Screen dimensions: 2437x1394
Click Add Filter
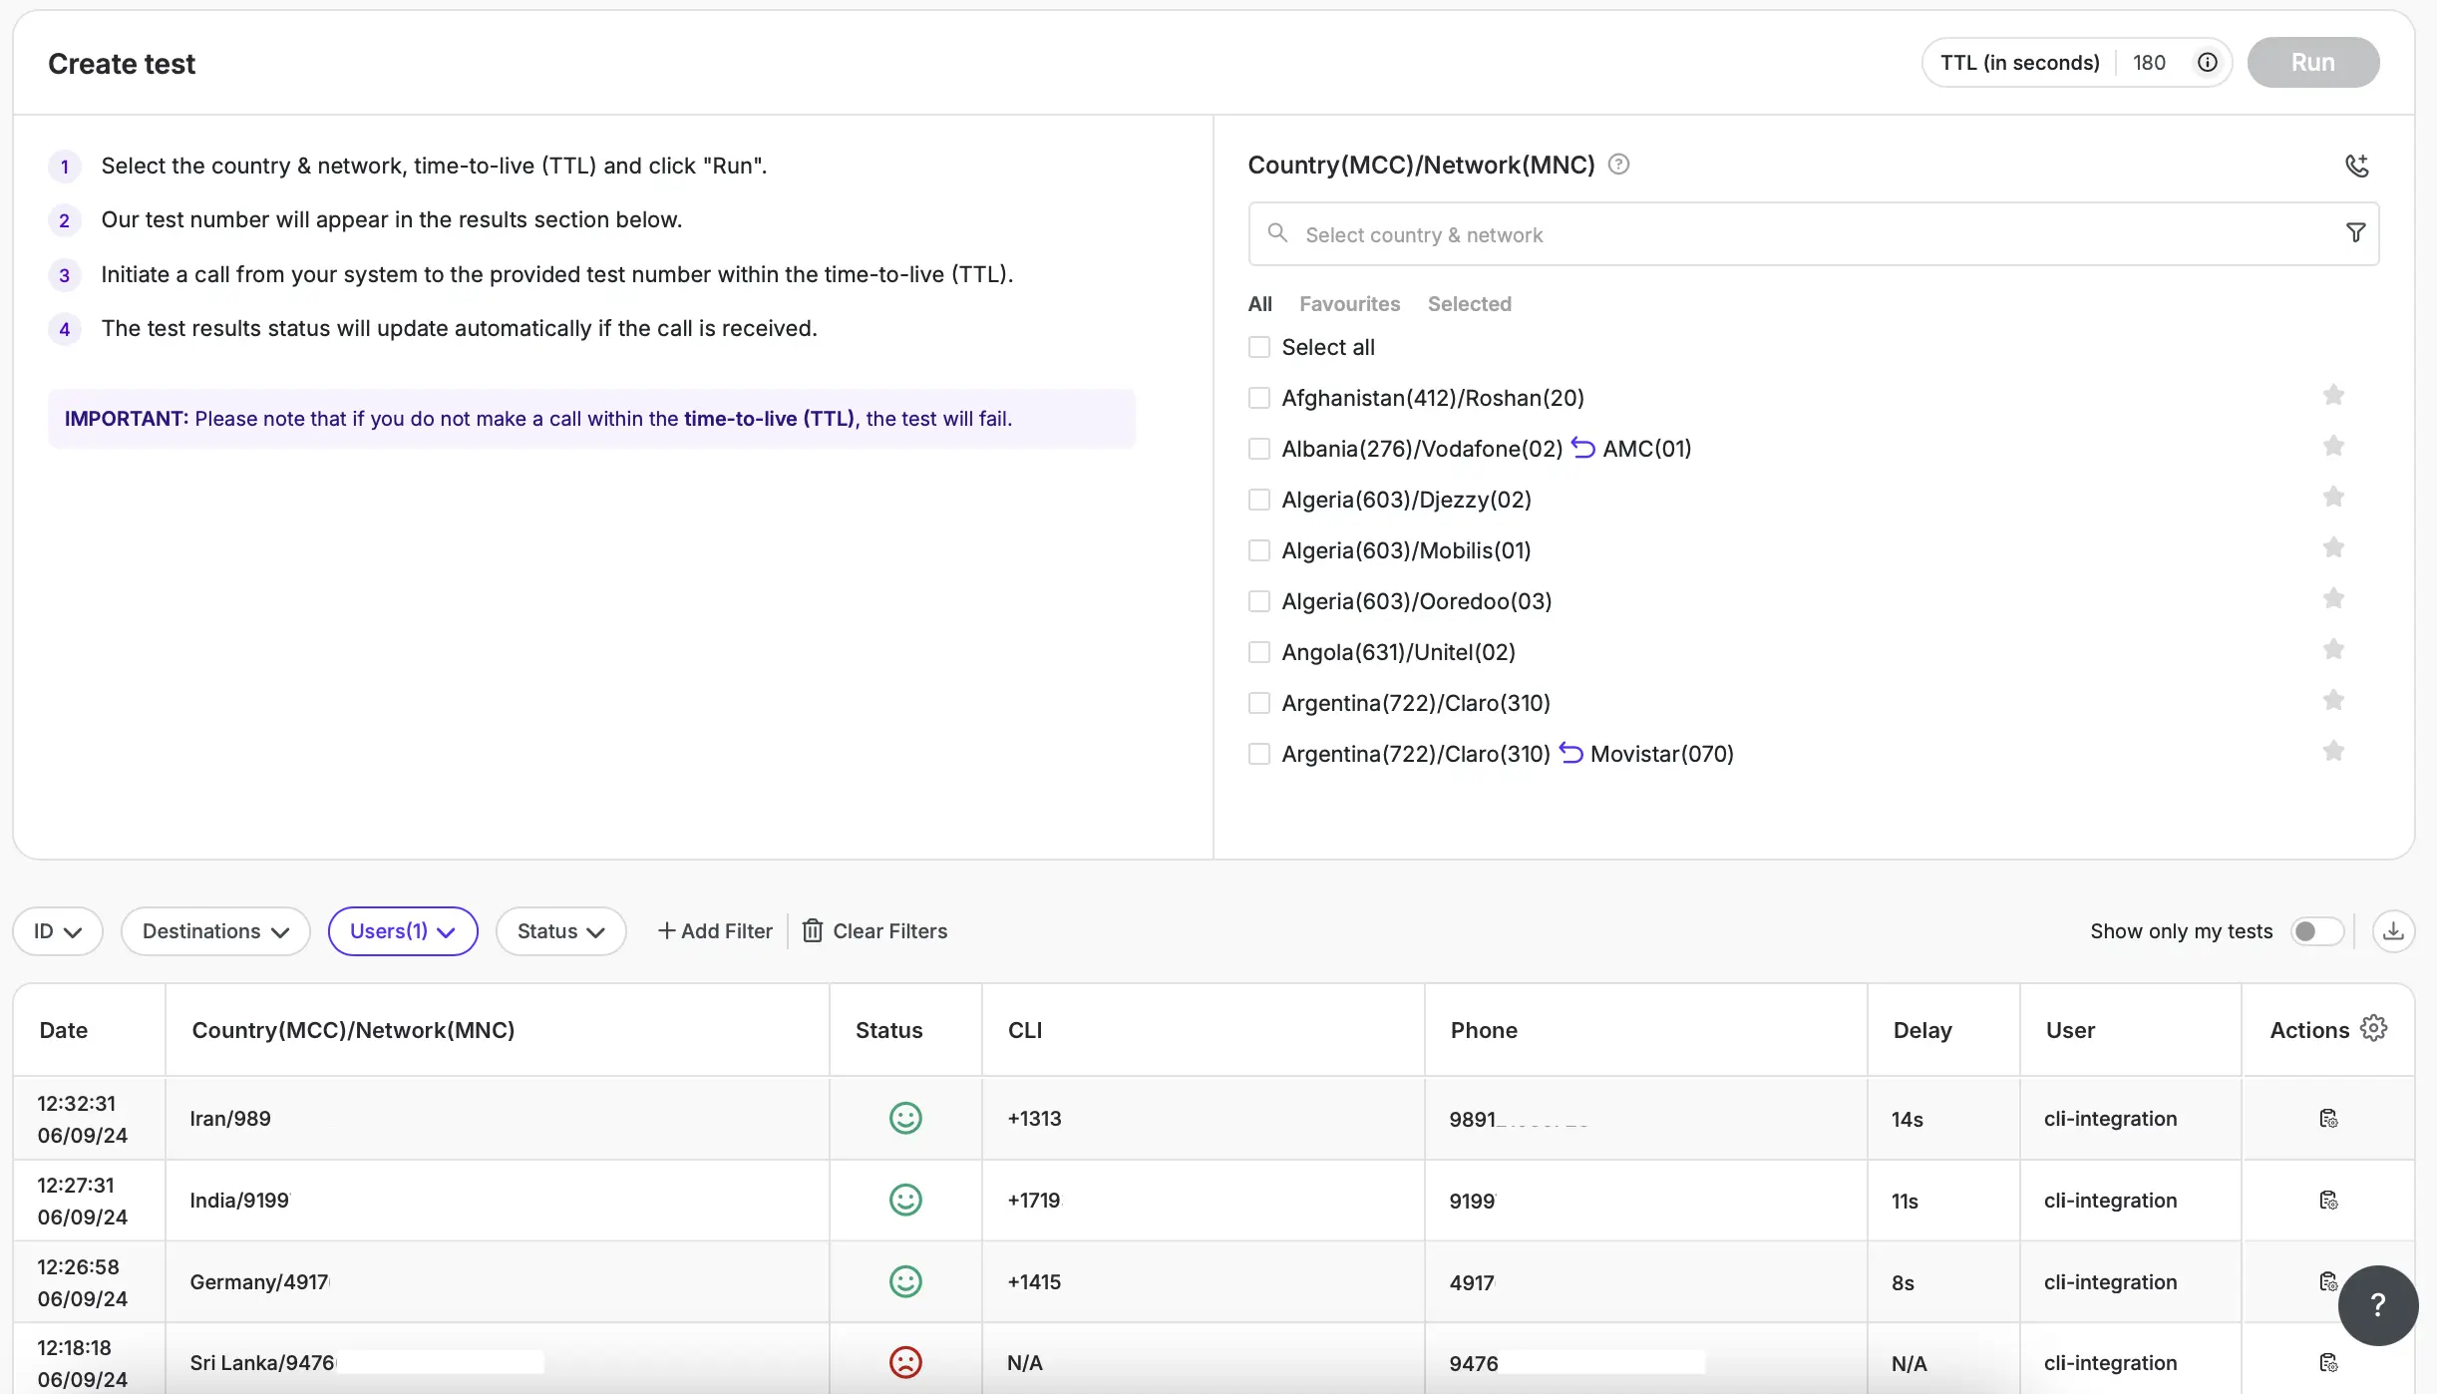point(715,931)
